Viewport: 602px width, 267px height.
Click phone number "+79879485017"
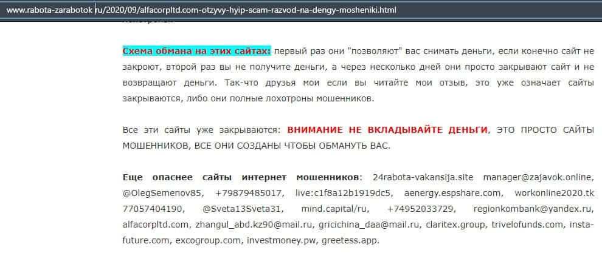tap(250, 194)
